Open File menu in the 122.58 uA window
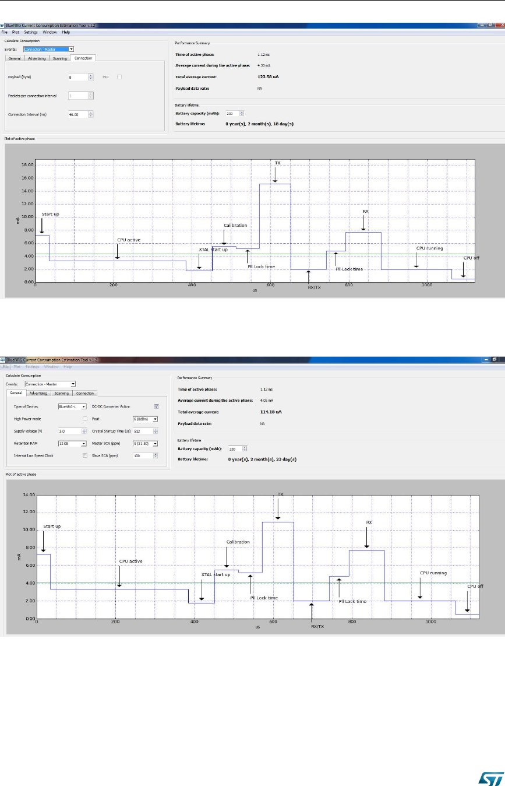 tap(5, 32)
